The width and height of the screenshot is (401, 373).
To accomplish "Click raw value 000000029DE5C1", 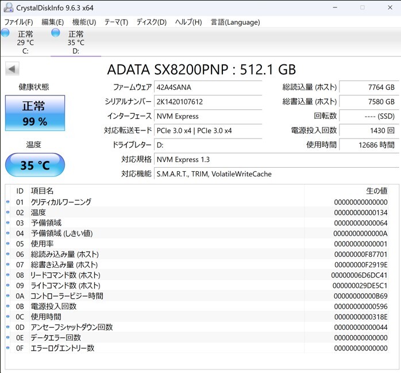I will click(x=360, y=286).
